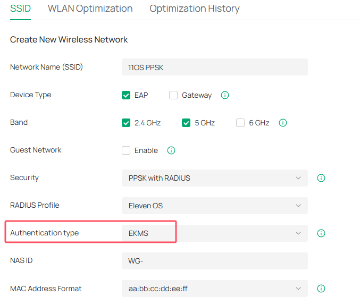Check the Gateway device type checkbox
The image size is (360, 305).
173,95
